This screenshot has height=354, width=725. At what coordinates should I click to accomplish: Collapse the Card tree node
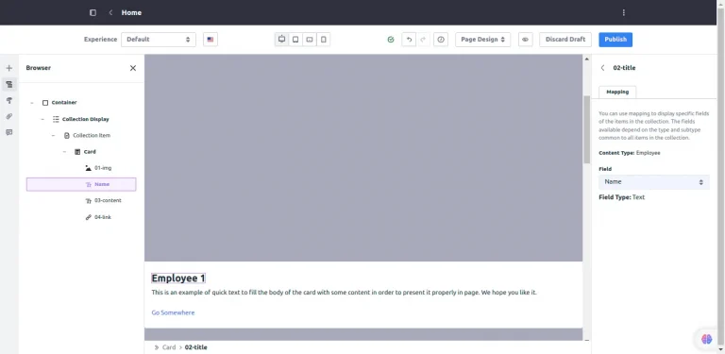(x=64, y=152)
